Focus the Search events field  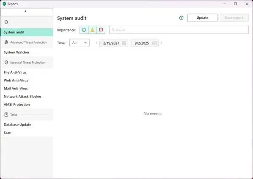click(x=179, y=30)
